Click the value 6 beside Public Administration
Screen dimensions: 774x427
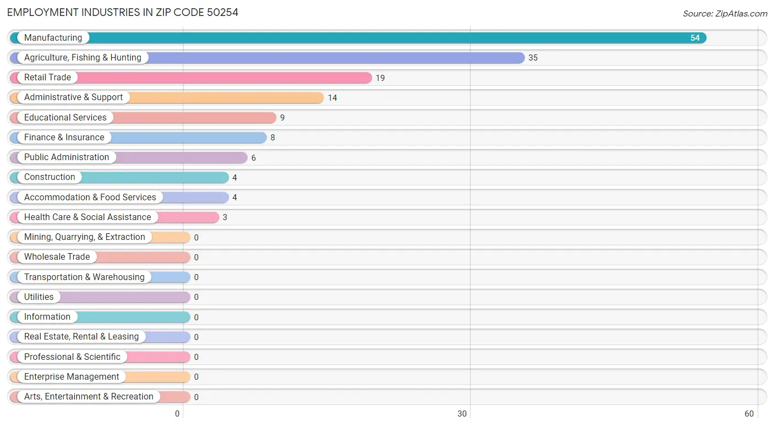pyautogui.click(x=254, y=158)
